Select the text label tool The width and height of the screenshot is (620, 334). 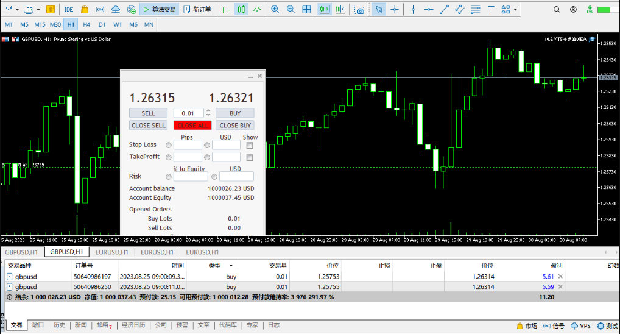491,9
